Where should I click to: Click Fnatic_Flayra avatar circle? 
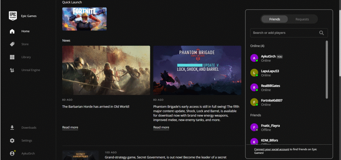click(254, 127)
